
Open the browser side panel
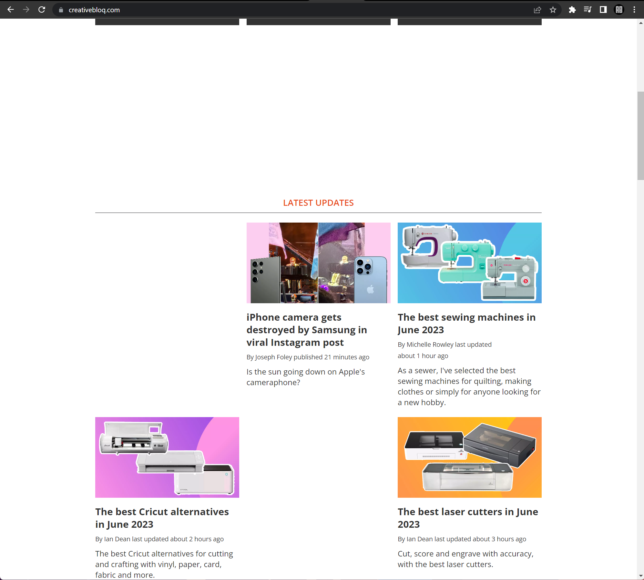pyautogui.click(x=603, y=10)
